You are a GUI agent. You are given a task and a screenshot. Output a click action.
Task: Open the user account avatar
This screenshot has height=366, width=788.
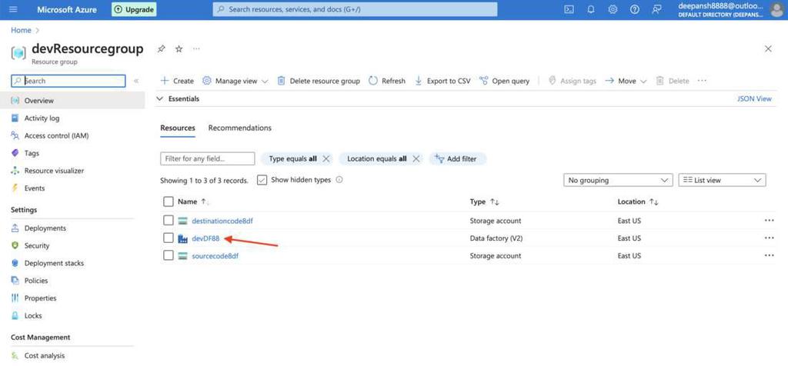[x=776, y=9]
